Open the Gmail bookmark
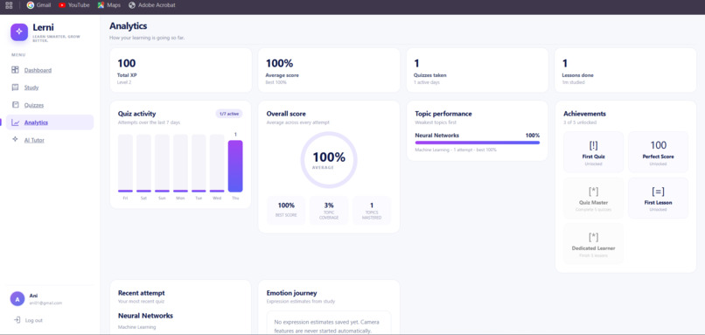This screenshot has width=705, height=335. pos(38,5)
